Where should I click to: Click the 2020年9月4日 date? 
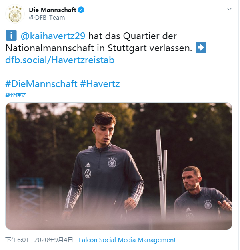(54, 240)
